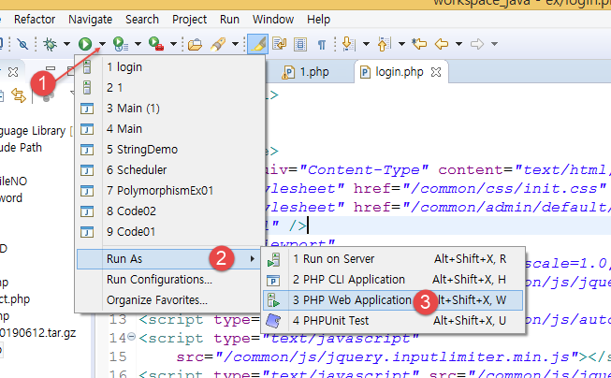Expand the Run As submenu
The width and height of the screenshot is (611, 378).
point(170,259)
